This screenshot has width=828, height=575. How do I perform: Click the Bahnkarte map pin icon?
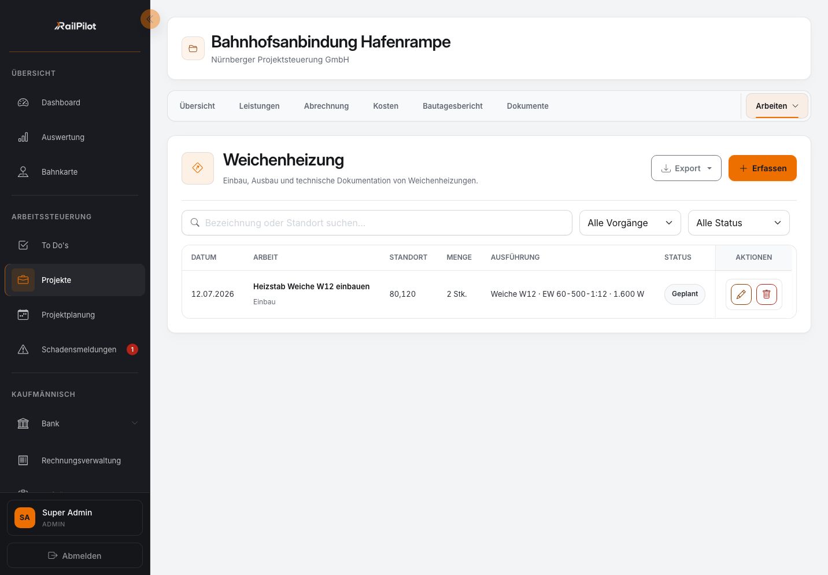pos(23,172)
